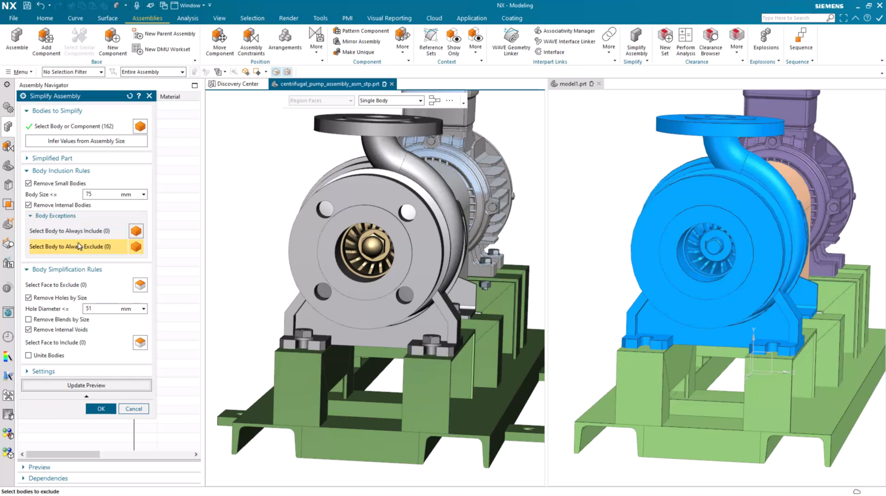Screen dimensions: 886x496
Task: Click the Update Preview button
Action: (x=86, y=385)
